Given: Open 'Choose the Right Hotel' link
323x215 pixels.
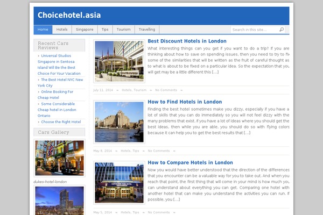Looking at the screenshot, I should [61, 122].
